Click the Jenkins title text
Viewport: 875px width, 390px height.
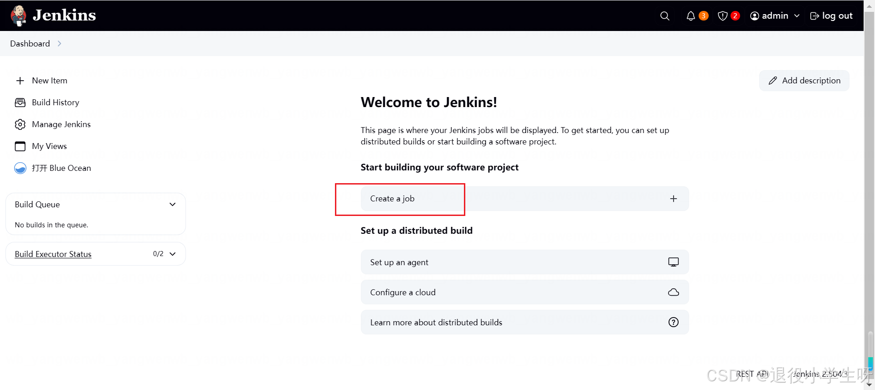coord(64,15)
